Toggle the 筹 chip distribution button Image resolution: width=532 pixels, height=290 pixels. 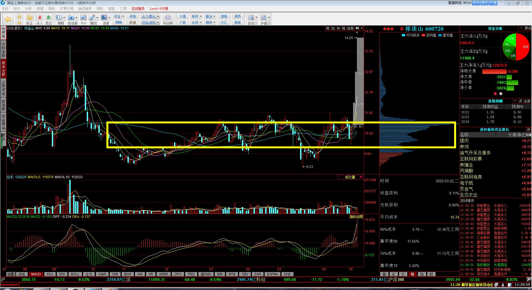412,274
